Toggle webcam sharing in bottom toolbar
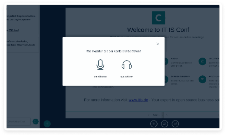The width and height of the screenshot is (226, 136). click(x=164, y=124)
